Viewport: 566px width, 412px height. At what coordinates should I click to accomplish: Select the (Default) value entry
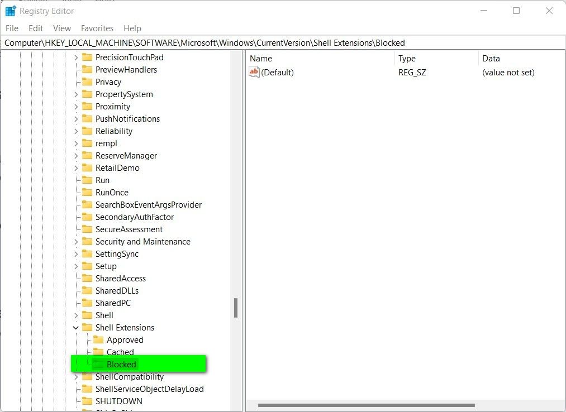[x=277, y=73]
